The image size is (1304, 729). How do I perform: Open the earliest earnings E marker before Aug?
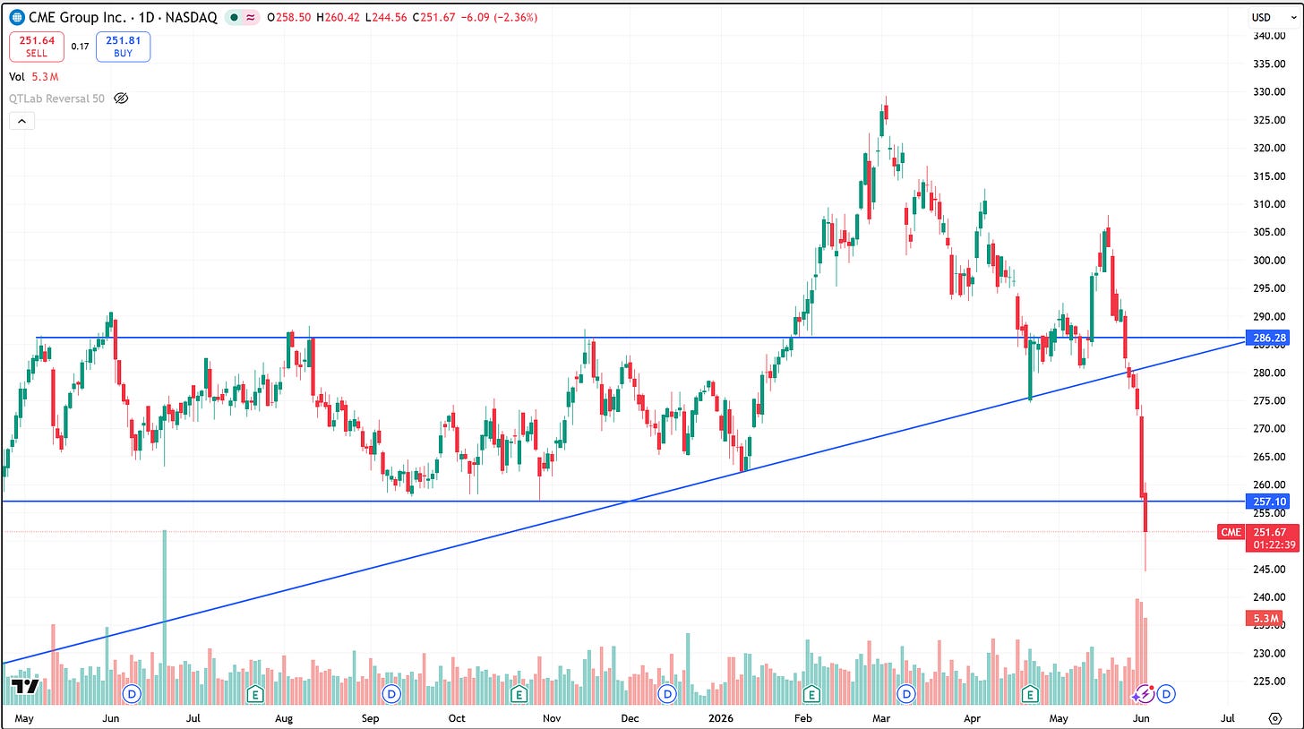(x=255, y=694)
